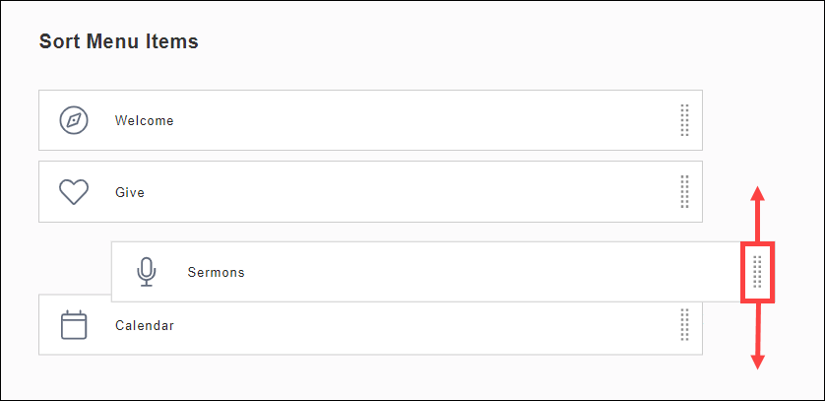Image resolution: width=825 pixels, height=401 pixels.
Task: Select the Calendar row drag handle
Action: 684,325
